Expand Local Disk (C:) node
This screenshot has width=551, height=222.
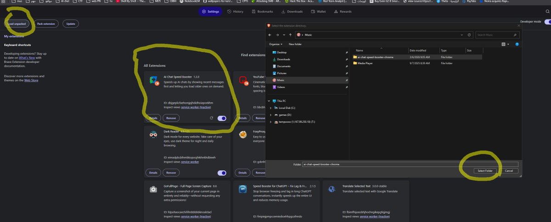(271, 108)
